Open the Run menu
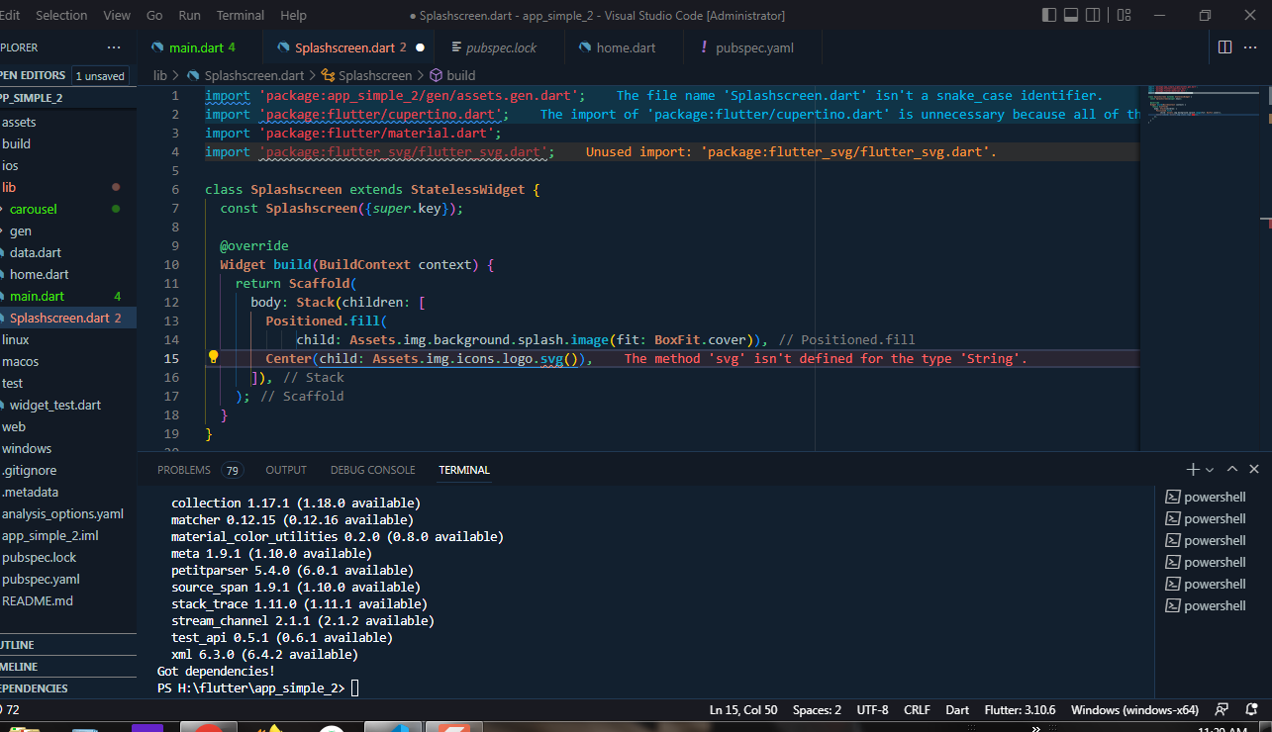This screenshot has width=1272, height=732. click(190, 16)
